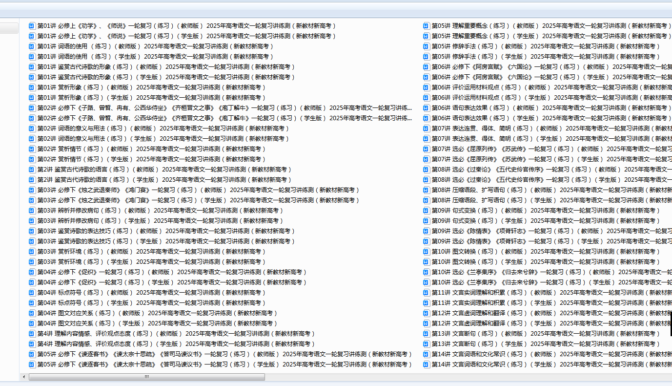Click Word icon of 第03讲 鉴赏诗歌的表达技巧 教师版

(x=32, y=231)
